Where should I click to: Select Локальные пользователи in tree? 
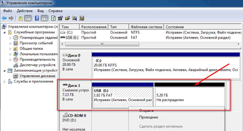coord(38,54)
